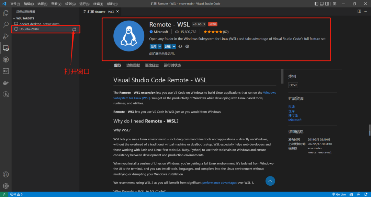The height and width of the screenshot is (197, 371).
Task: Open the 许可证 resource link
Action: tap(293, 115)
